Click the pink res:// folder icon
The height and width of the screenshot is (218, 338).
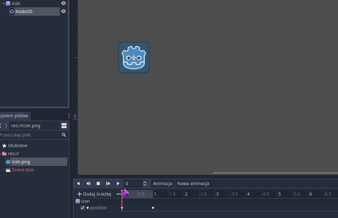4,154
